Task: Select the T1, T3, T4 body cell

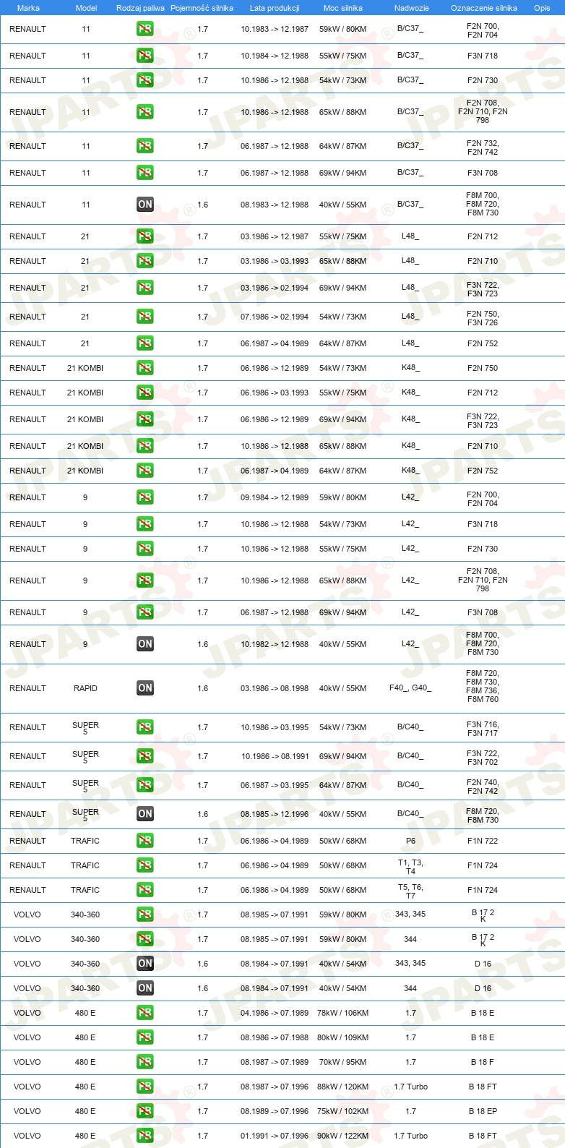Action: 410,867
